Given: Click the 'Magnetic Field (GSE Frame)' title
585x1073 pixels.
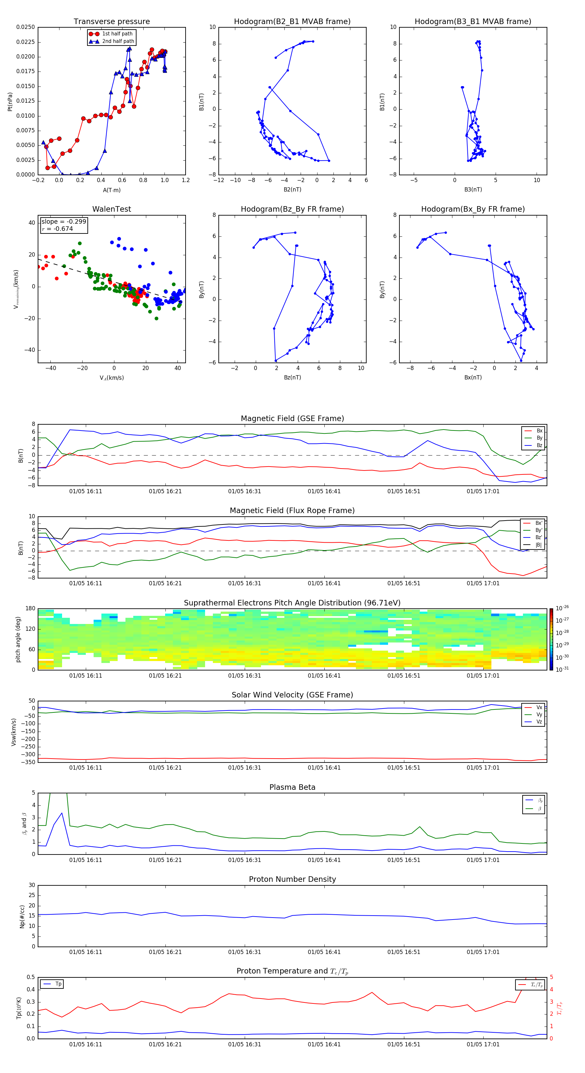Looking at the screenshot, I should tap(292, 418).
